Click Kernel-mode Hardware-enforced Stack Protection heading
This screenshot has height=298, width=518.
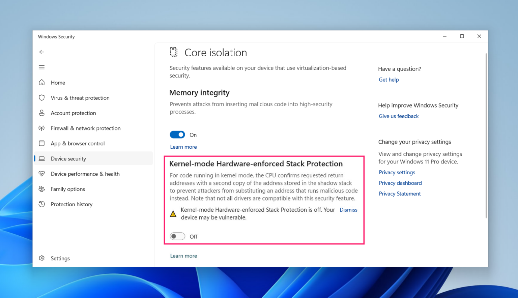tap(256, 164)
